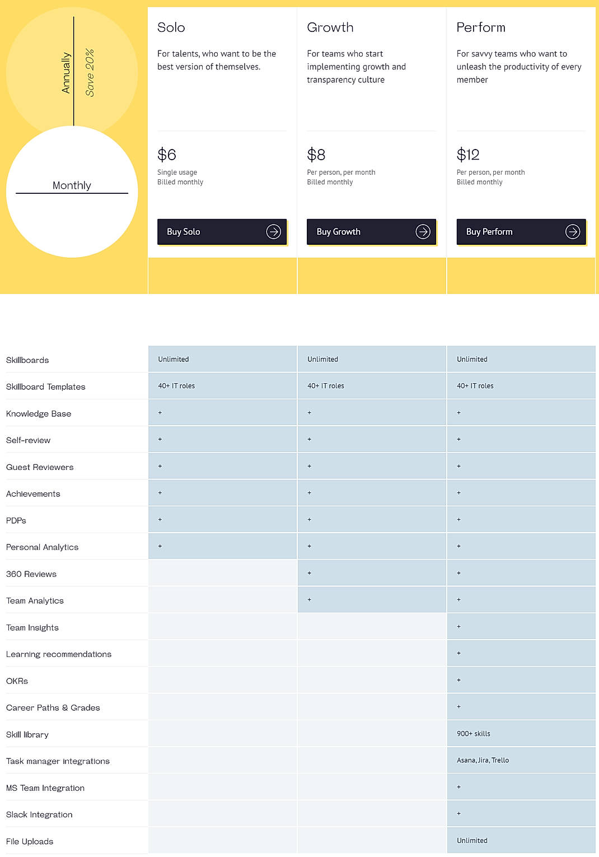The height and width of the screenshot is (857, 599).
Task: Click the Skillboards feature row label
Action: point(27,360)
